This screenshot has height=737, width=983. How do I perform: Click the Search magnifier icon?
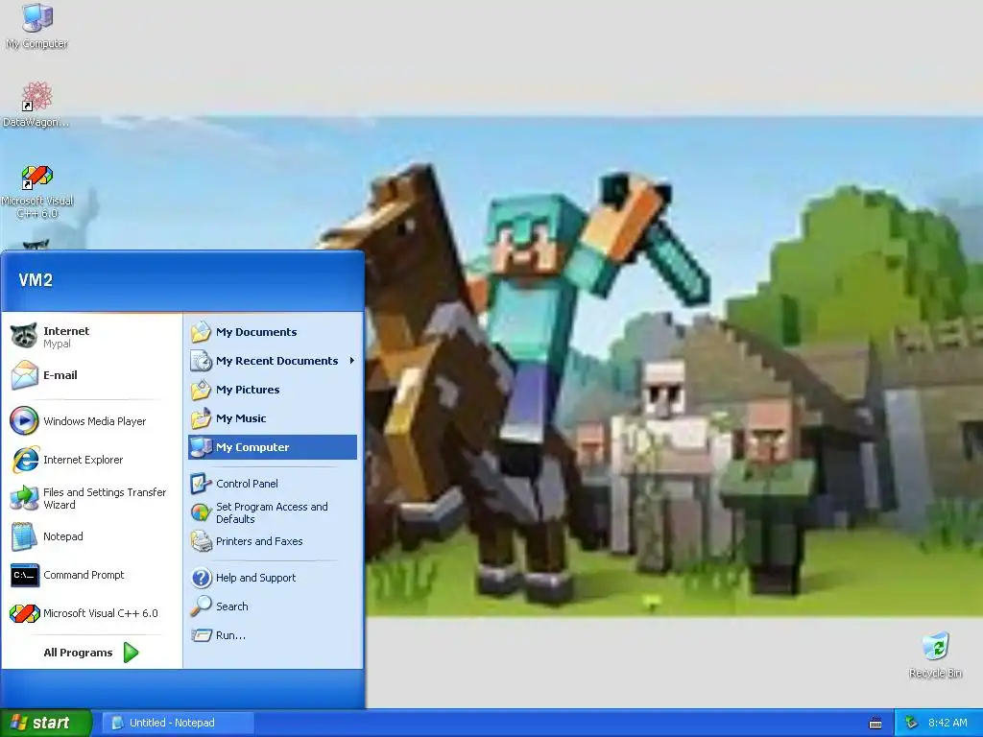pos(202,606)
